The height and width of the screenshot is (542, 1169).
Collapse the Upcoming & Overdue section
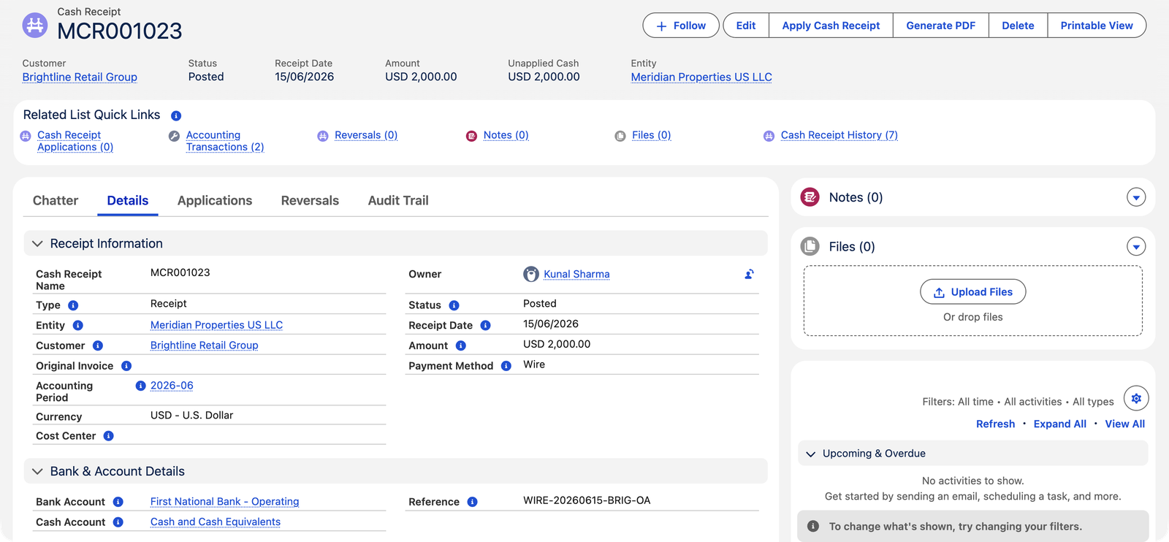810,454
